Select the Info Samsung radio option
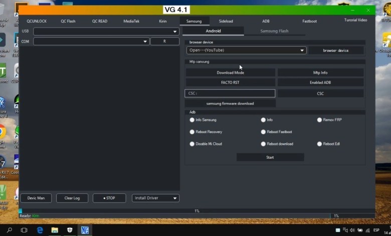 click(192, 120)
